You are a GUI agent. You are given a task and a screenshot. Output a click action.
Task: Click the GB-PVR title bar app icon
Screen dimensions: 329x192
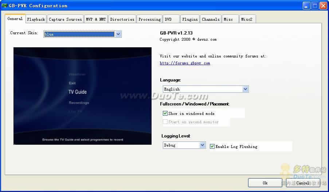click(4, 5)
